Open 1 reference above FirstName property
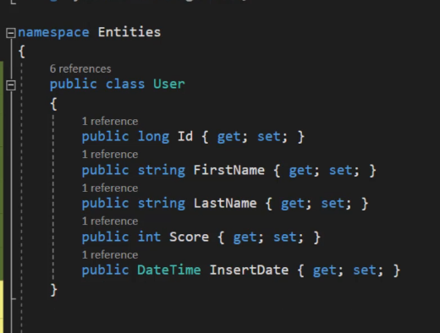 click(x=110, y=155)
